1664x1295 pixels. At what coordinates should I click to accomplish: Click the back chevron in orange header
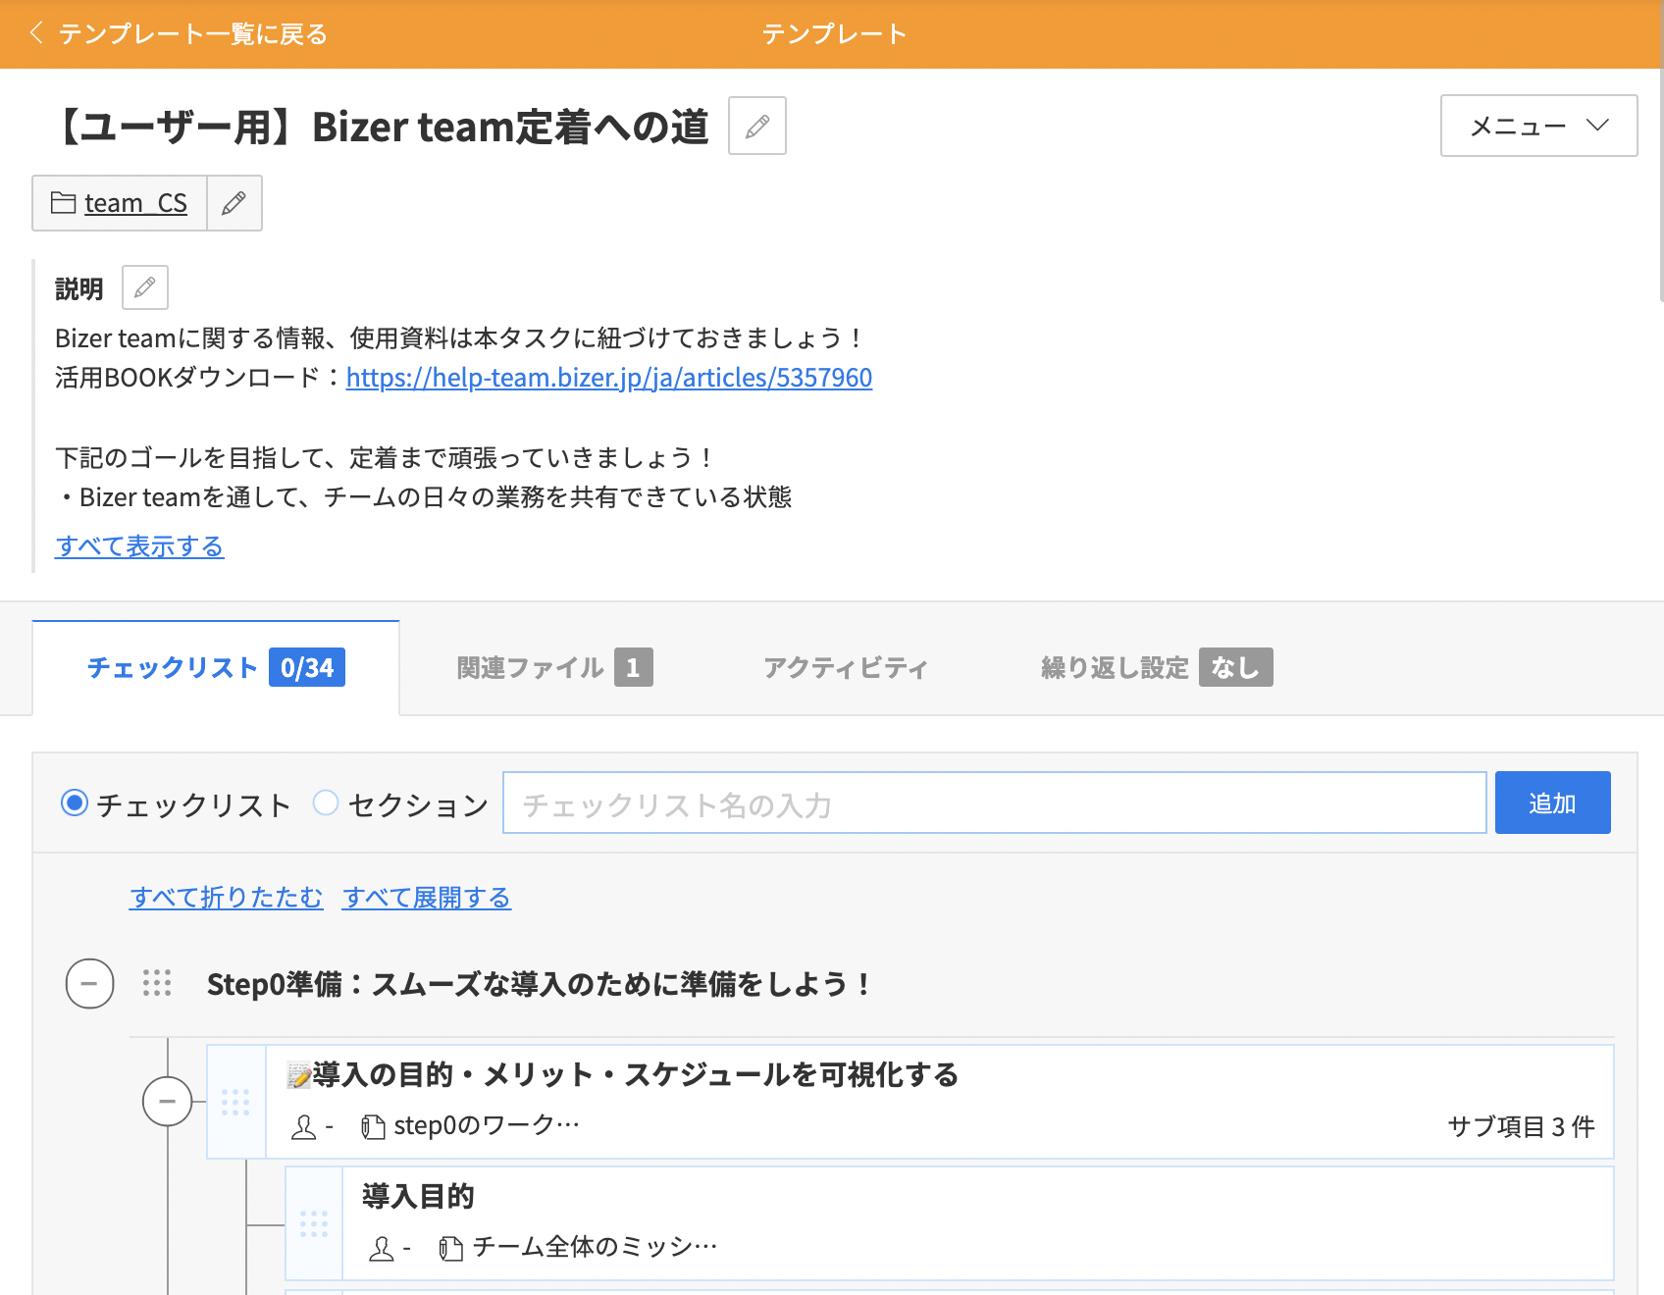[x=36, y=33]
